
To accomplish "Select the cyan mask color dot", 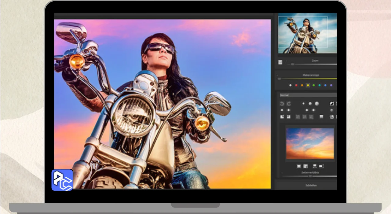I will (320, 85).
